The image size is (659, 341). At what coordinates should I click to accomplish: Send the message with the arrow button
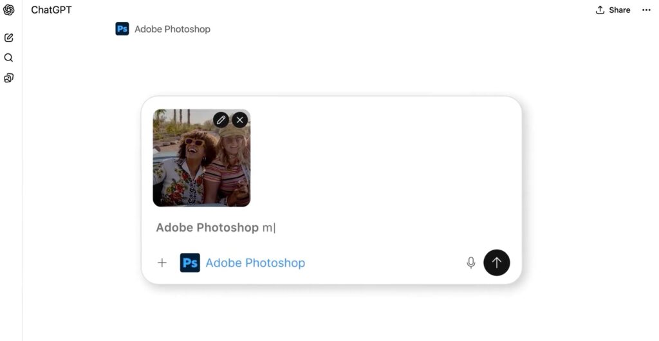[x=496, y=263]
